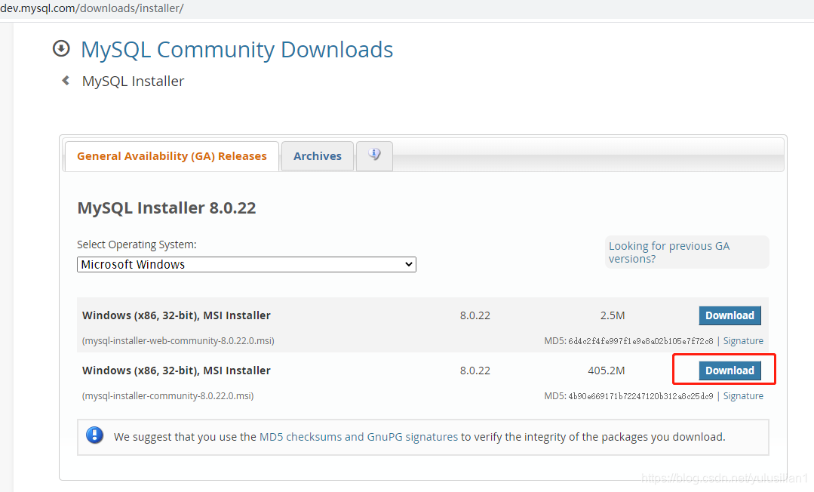
Task: Select the 2.5M file size text
Action: pyautogui.click(x=613, y=315)
